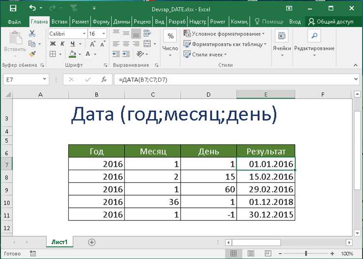This screenshot has width=363, height=259.
Task: Apply cell borders icon
Action: coord(53,54)
